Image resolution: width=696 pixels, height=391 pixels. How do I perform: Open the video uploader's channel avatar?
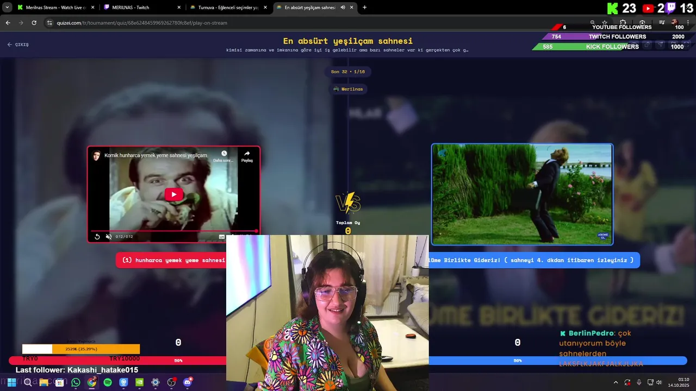(x=96, y=155)
